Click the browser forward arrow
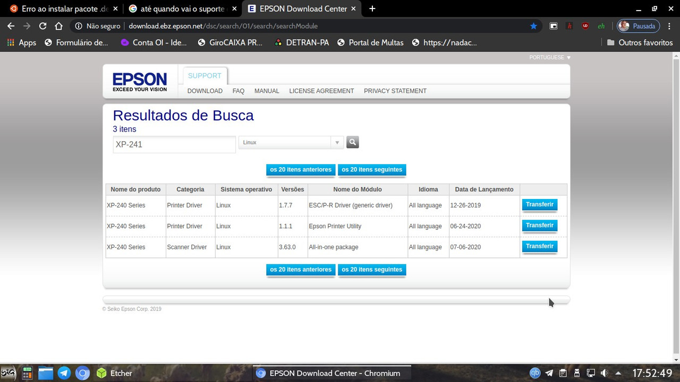Screen dimensions: 680x382 click(27, 26)
